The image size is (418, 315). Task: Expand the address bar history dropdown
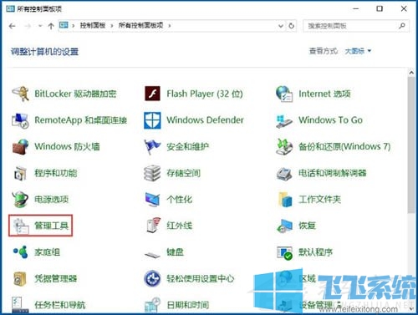coord(281,26)
